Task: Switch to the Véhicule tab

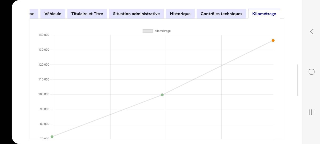Action: point(53,14)
